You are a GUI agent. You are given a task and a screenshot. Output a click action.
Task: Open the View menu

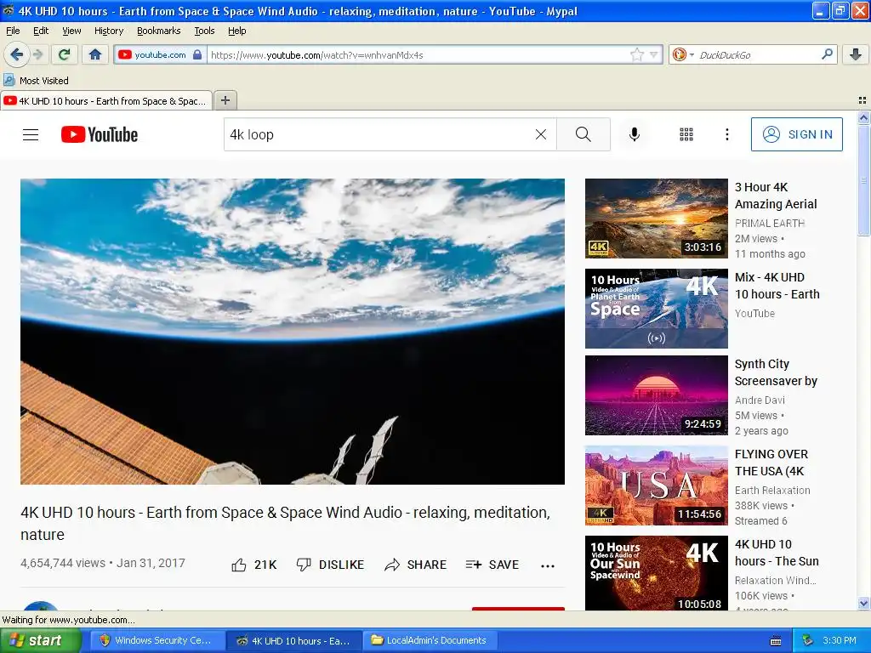click(x=71, y=31)
